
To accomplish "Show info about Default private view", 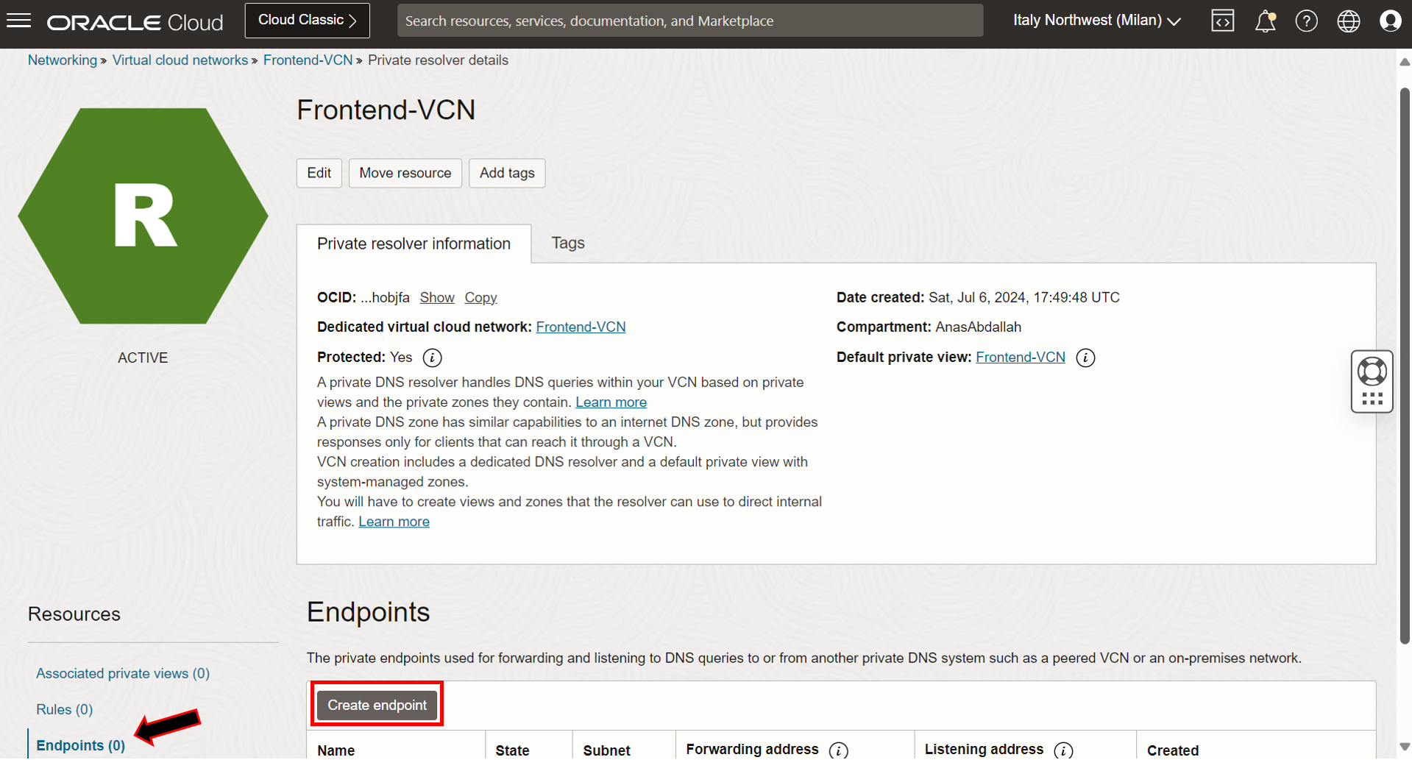I will point(1085,358).
